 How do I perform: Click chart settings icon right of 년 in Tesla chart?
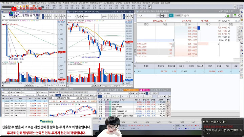click(x=132, y=17)
